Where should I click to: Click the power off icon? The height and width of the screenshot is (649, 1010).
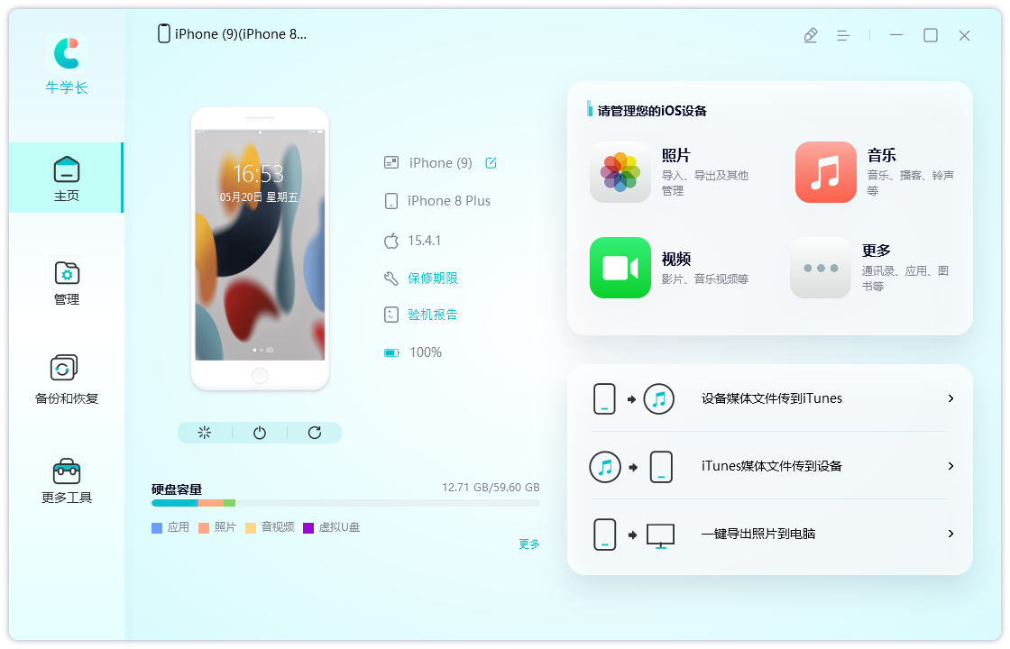tap(260, 433)
